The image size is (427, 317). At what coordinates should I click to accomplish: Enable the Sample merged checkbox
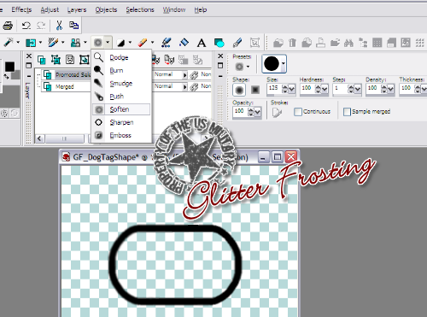(347, 112)
